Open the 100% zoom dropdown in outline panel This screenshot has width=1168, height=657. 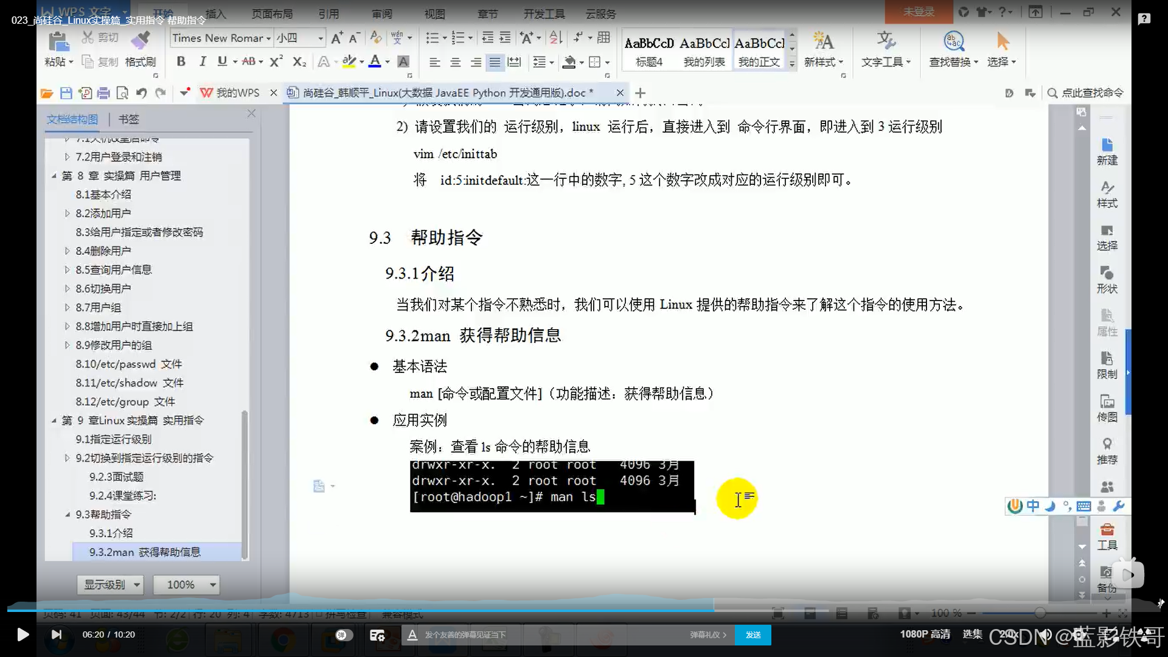[212, 585]
